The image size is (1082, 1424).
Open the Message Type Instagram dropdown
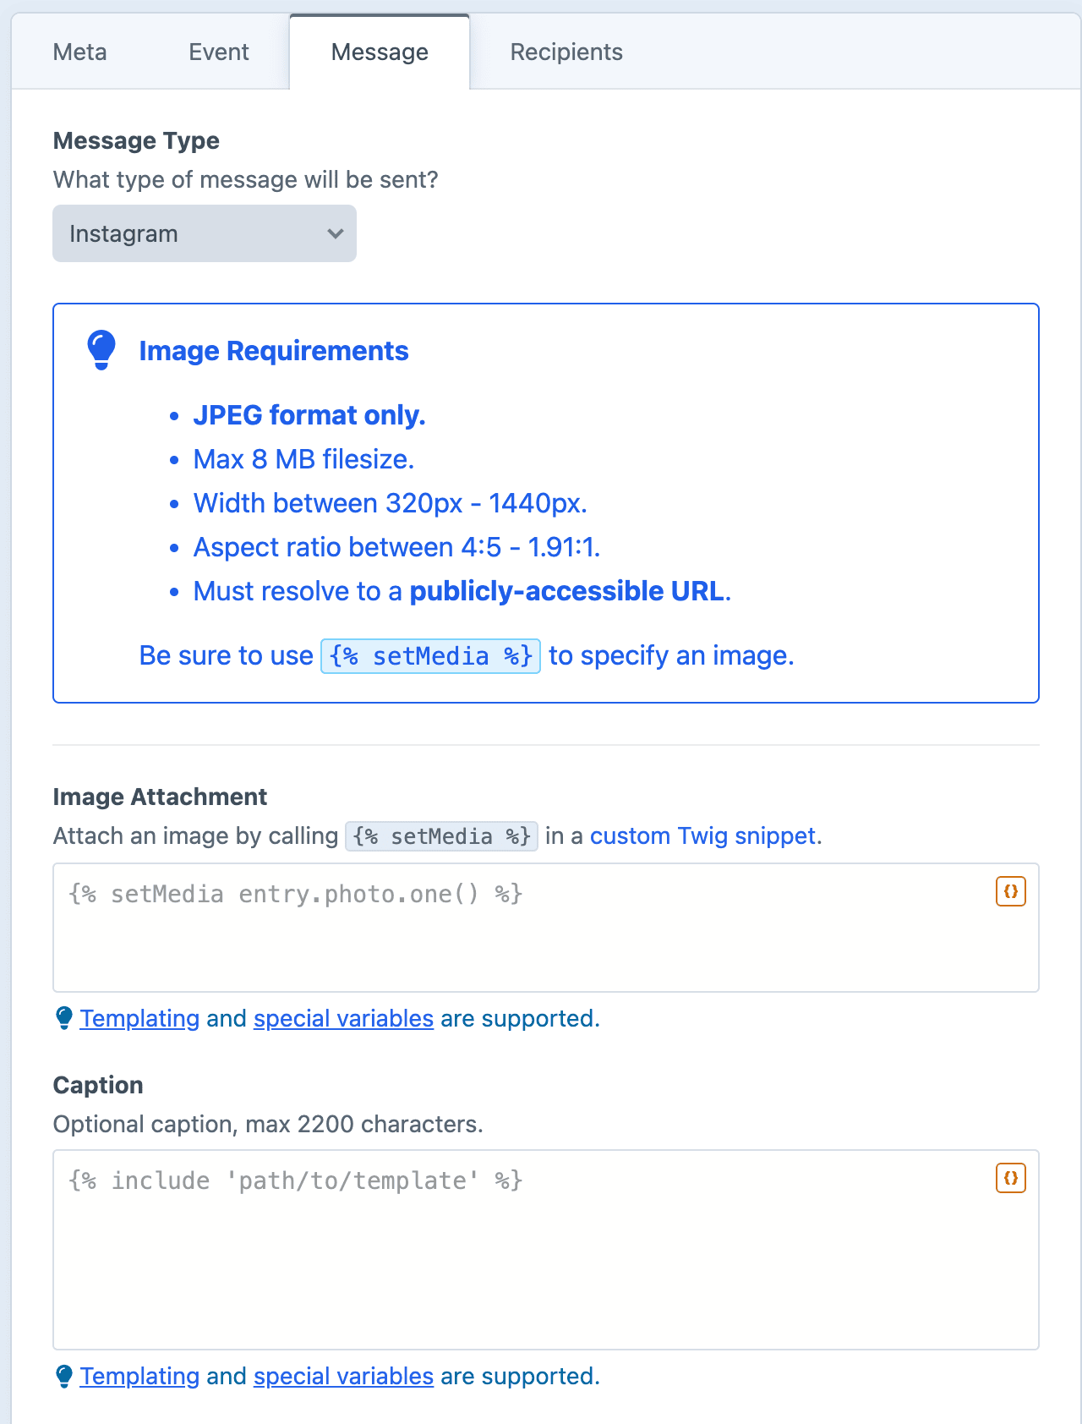point(205,233)
